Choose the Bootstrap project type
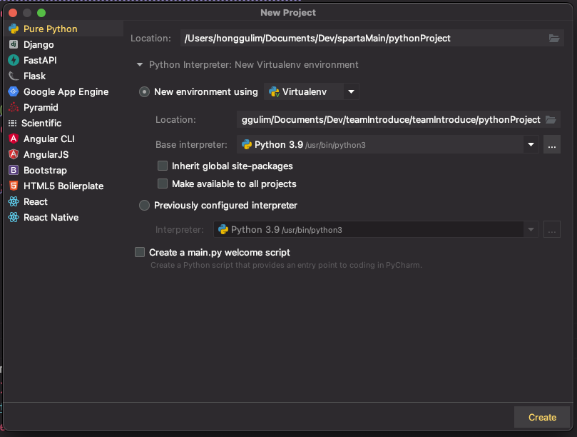The height and width of the screenshot is (437, 577). pyautogui.click(x=45, y=170)
